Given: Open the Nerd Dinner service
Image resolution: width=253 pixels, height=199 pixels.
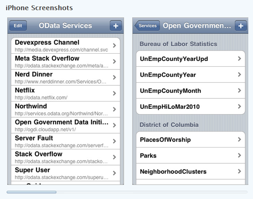Looking at the screenshot, I should click(x=66, y=78).
